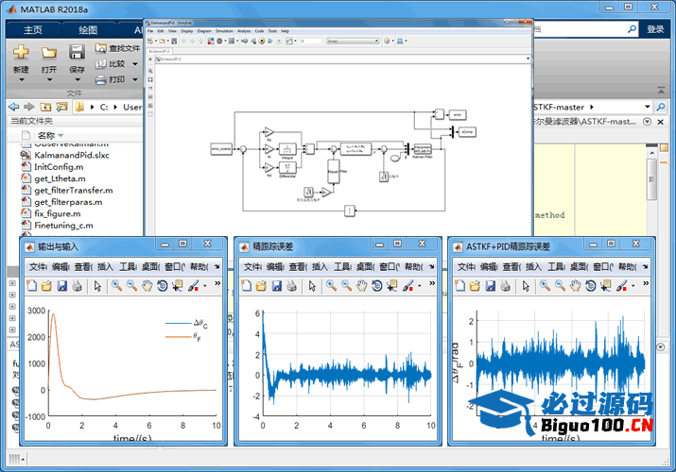Click the Print Figure icon in 输出与输入 window
The image size is (676, 472).
coord(78,286)
